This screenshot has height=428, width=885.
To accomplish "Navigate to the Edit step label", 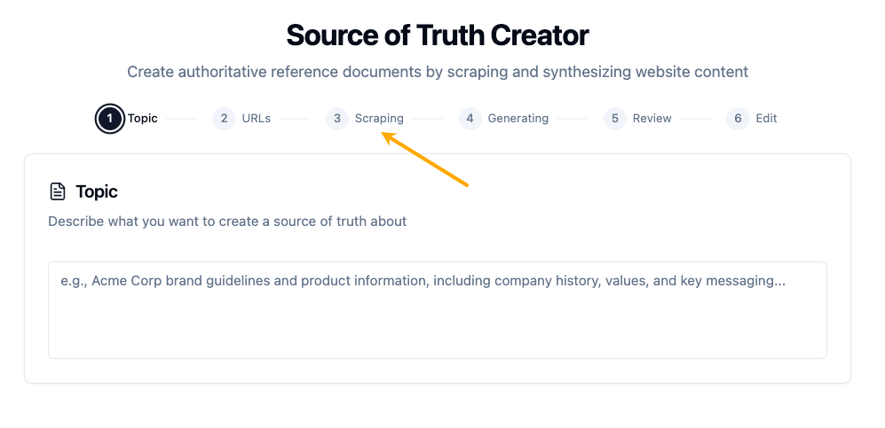I will (x=767, y=119).
